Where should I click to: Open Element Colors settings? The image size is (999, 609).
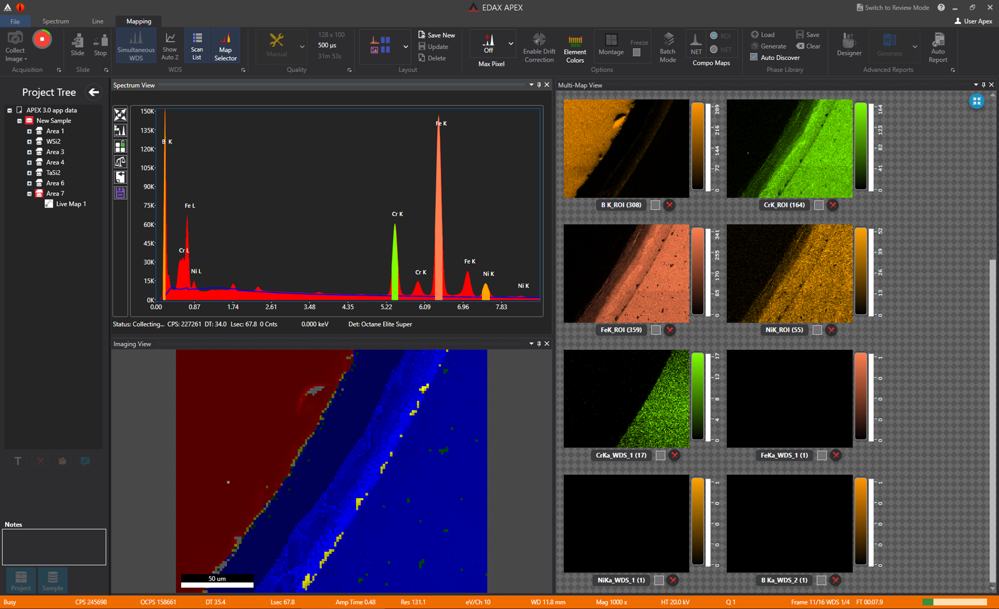pyautogui.click(x=575, y=46)
